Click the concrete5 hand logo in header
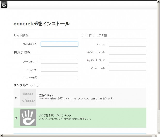Screen dimensions: 160x137 [x=4, y=4]
